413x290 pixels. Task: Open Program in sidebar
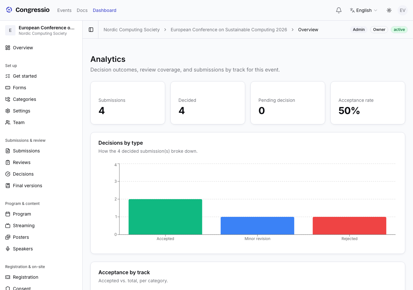point(41,214)
